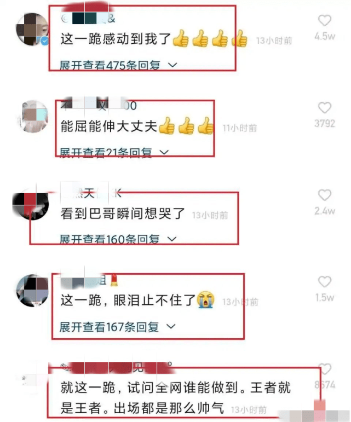Select the comment 看到巴哥瞬间想哭了

point(123,213)
